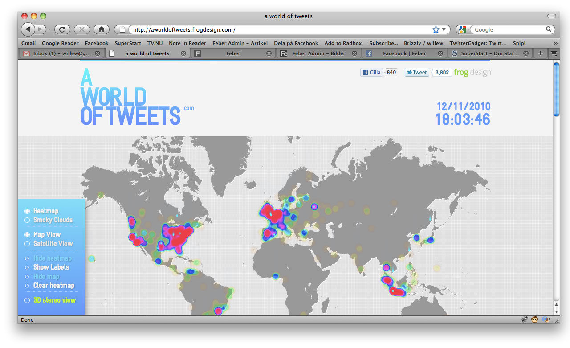Click the Greasemonkey icon in the status bar

[535, 319]
